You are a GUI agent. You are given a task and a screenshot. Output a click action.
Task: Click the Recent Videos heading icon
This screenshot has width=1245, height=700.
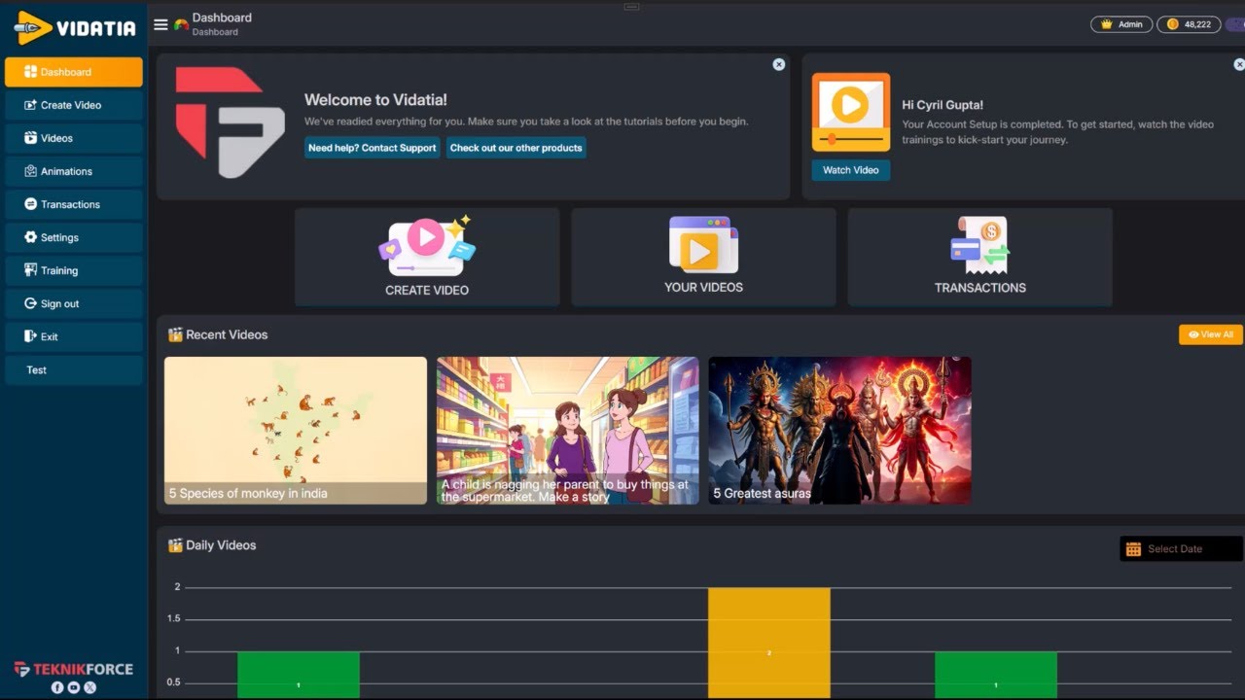click(175, 334)
